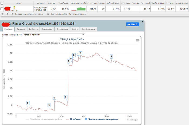Click the trash icon below the player table

click(x=2, y=14)
